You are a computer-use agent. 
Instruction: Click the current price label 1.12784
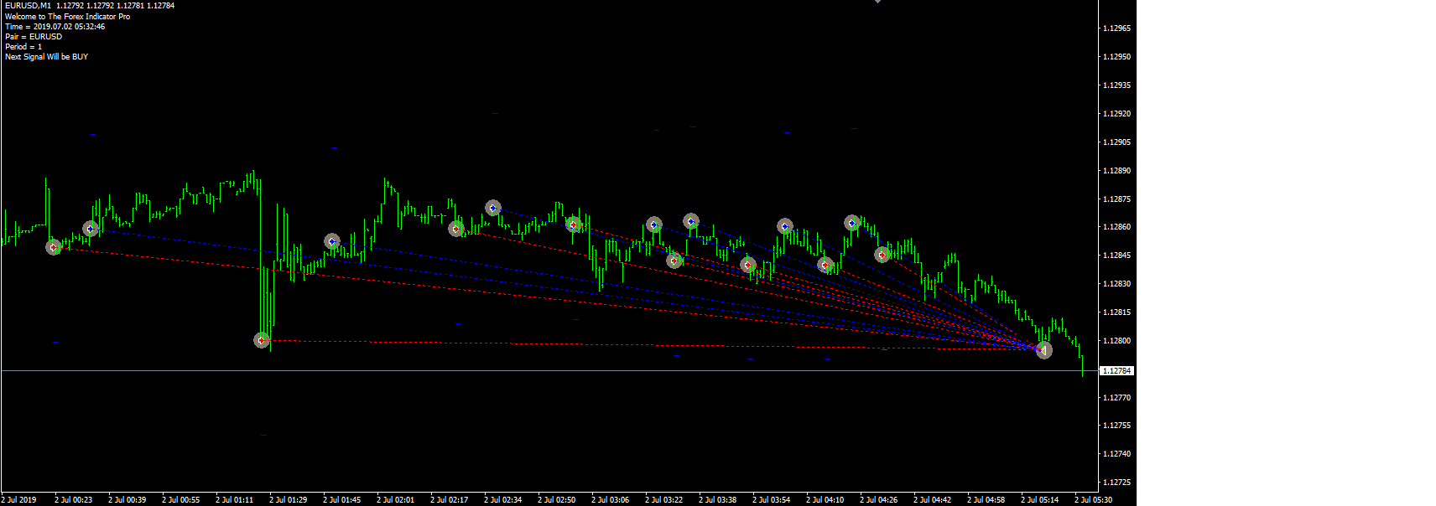(x=1116, y=370)
